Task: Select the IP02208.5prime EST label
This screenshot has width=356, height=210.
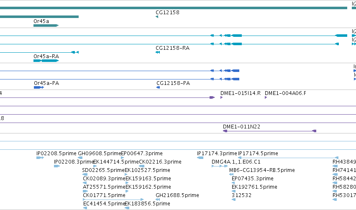Action: point(56,154)
